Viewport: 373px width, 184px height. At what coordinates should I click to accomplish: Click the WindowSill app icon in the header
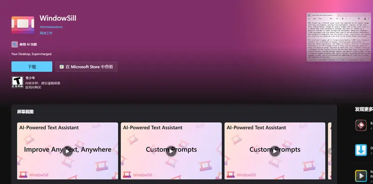tap(23, 25)
